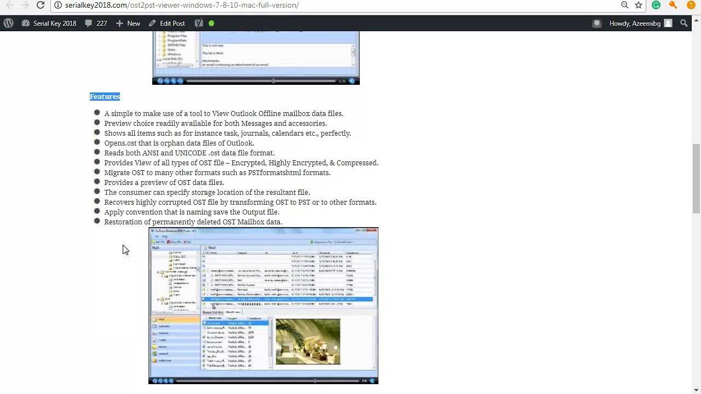Open the Grammarly extension icon
The width and height of the screenshot is (701, 394).
tap(656, 5)
